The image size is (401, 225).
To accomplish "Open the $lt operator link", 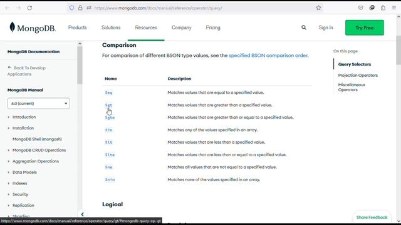I will pos(108,142).
